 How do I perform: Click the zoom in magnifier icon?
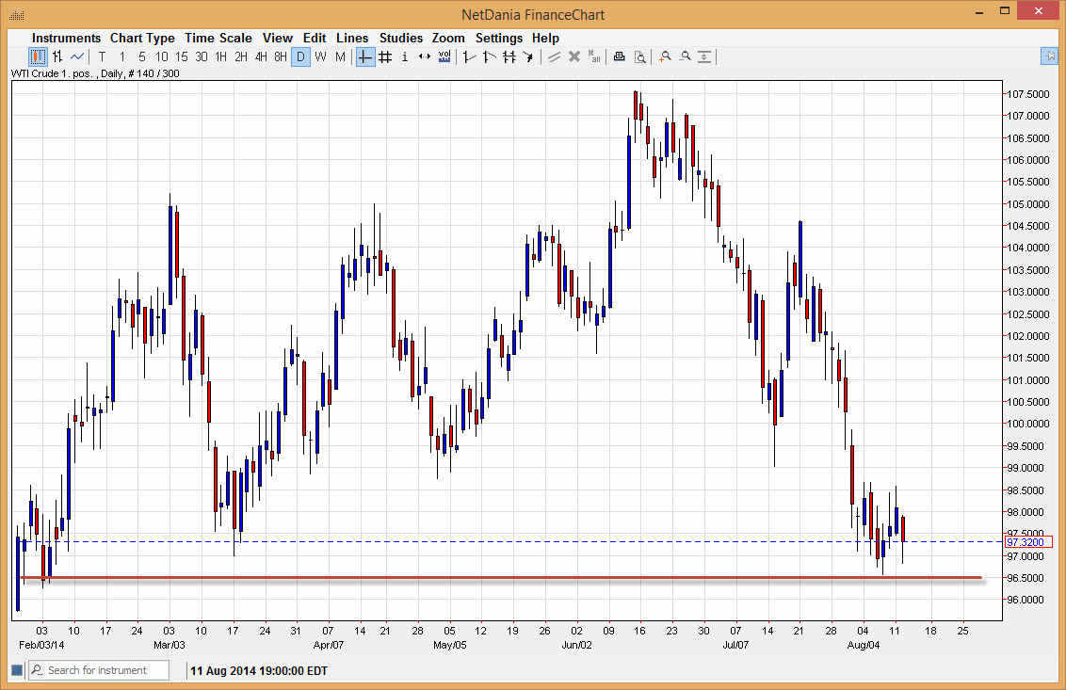pyautogui.click(x=665, y=56)
